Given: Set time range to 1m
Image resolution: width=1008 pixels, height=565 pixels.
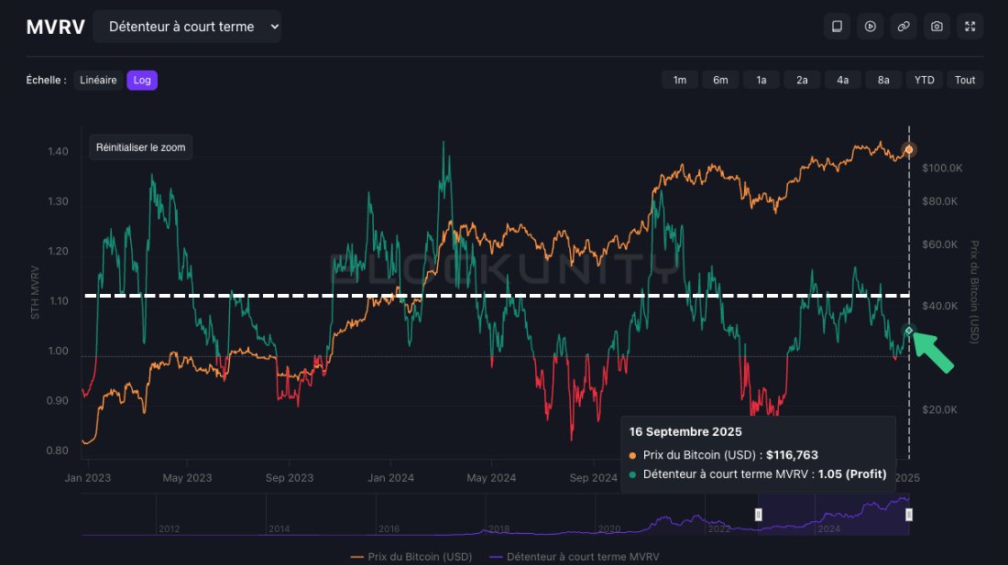Looking at the screenshot, I should pyautogui.click(x=680, y=81).
